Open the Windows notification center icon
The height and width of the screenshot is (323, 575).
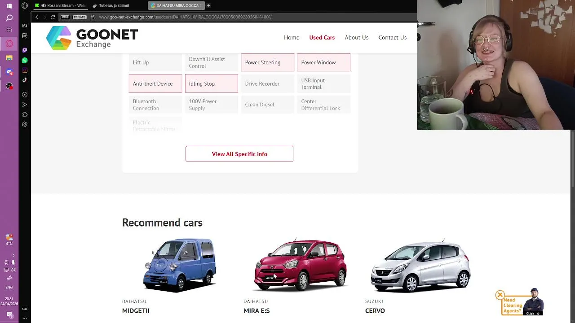9,314
